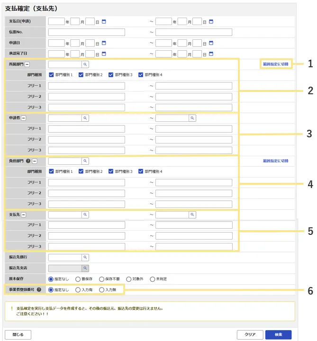Click the 検索 button
Screen dimensions: 317x341
click(x=278, y=334)
